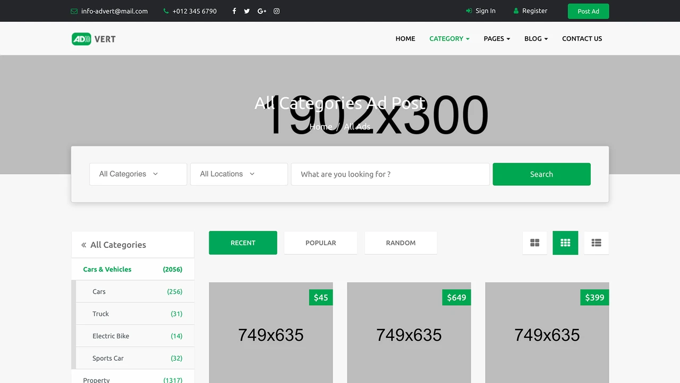
Task: Click the AdVert logo
Action: (x=93, y=39)
